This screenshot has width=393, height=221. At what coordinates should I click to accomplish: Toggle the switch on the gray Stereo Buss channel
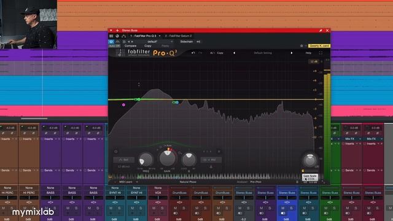(240, 213)
